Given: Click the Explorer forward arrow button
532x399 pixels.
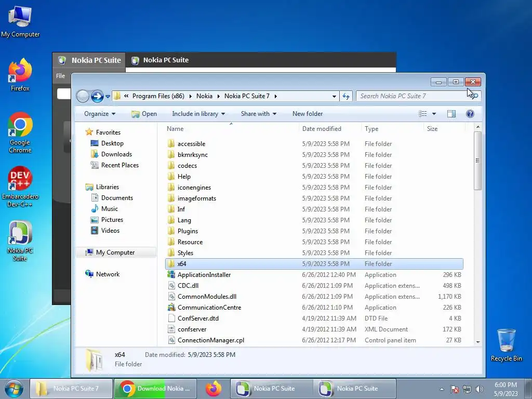Looking at the screenshot, I should (x=97, y=96).
